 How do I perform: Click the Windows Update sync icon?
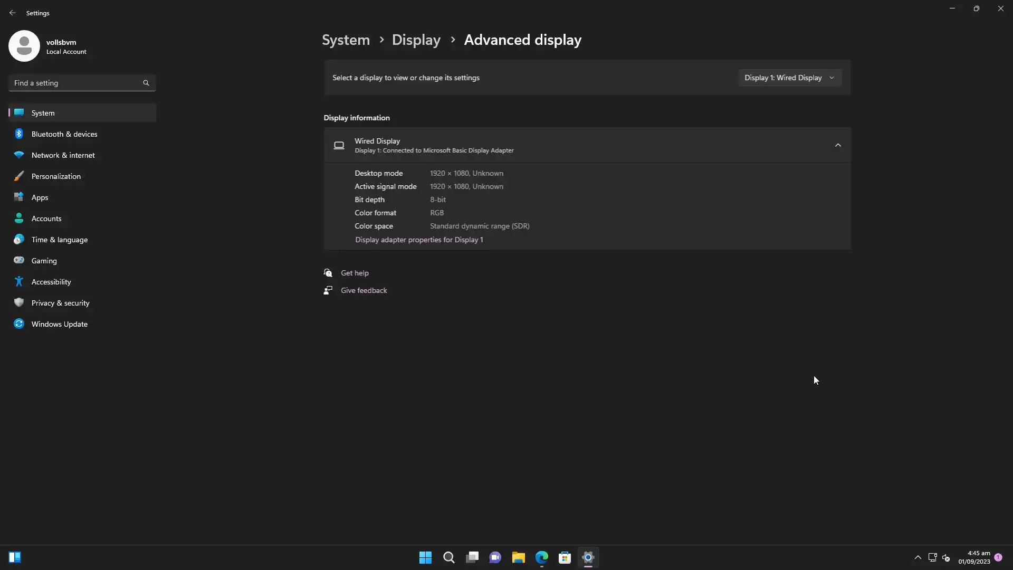[19, 324]
